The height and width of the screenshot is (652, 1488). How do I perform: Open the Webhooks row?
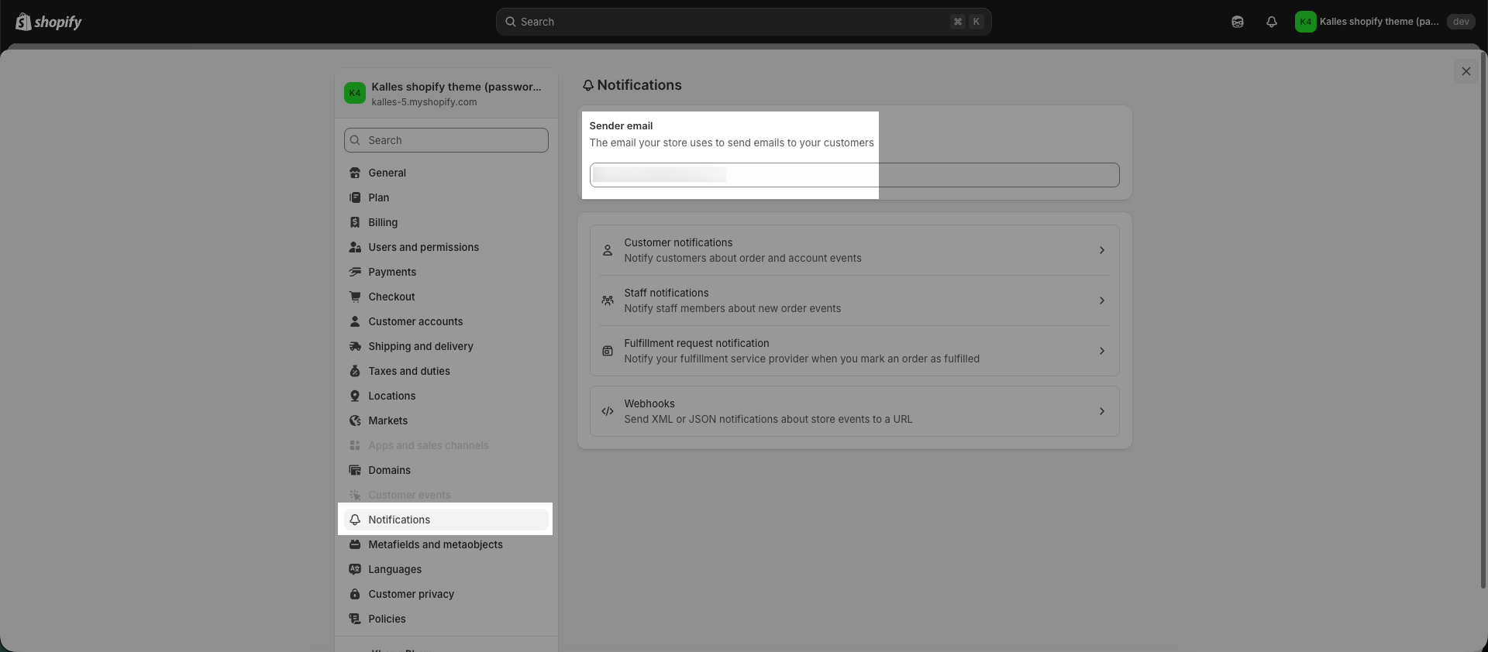pyautogui.click(x=854, y=411)
